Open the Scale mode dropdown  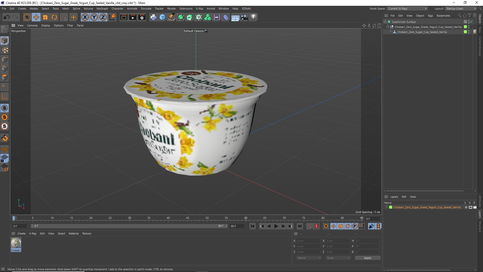click(x=338, y=258)
